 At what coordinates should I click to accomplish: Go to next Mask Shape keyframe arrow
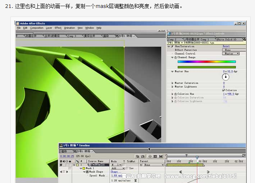67,172
